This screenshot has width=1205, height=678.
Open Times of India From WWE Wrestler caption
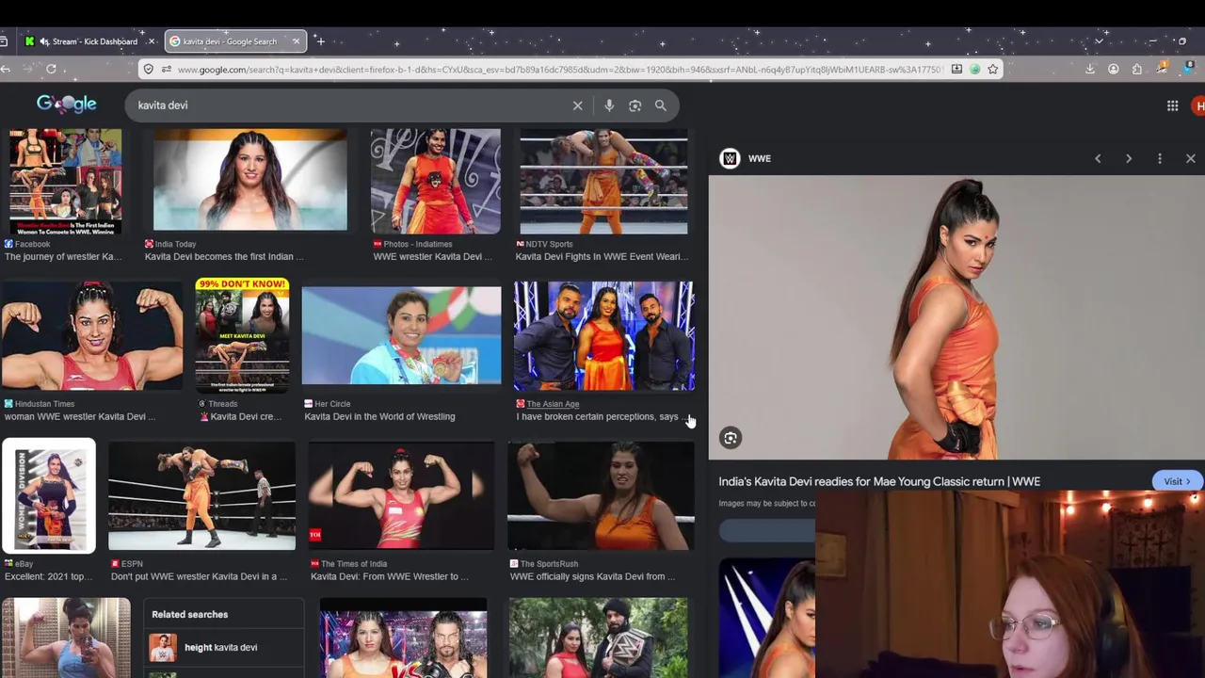pyautogui.click(x=390, y=576)
